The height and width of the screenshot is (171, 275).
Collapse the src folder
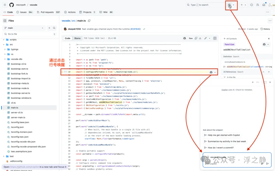coord(4,45)
